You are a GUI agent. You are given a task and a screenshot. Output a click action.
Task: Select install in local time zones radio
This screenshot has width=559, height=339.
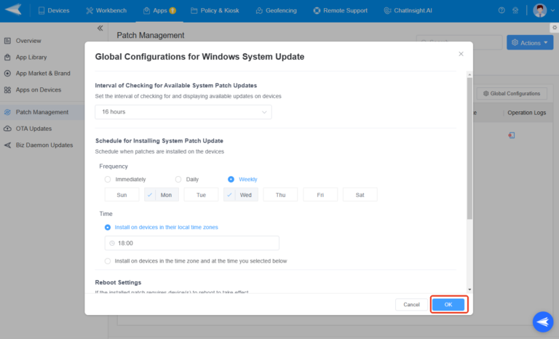coord(108,227)
